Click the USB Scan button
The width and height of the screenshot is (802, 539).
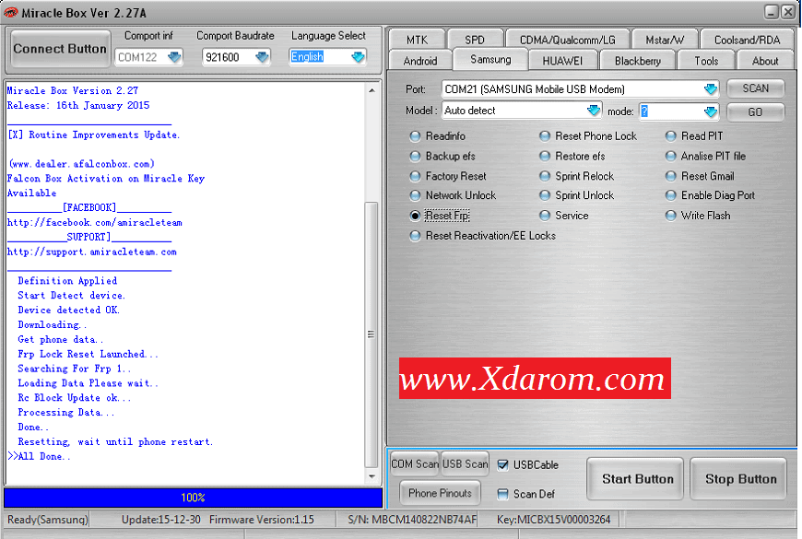click(465, 463)
